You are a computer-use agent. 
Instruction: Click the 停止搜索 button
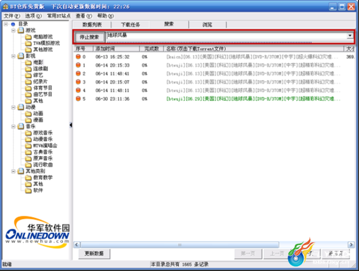tap(89, 37)
